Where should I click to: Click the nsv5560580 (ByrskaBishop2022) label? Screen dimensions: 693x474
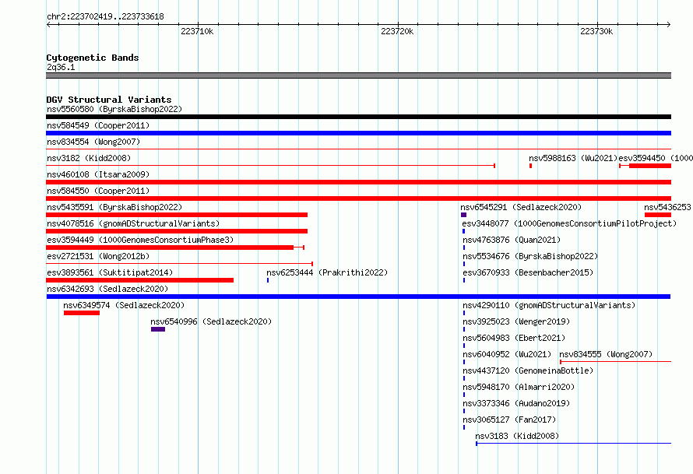[x=114, y=109]
